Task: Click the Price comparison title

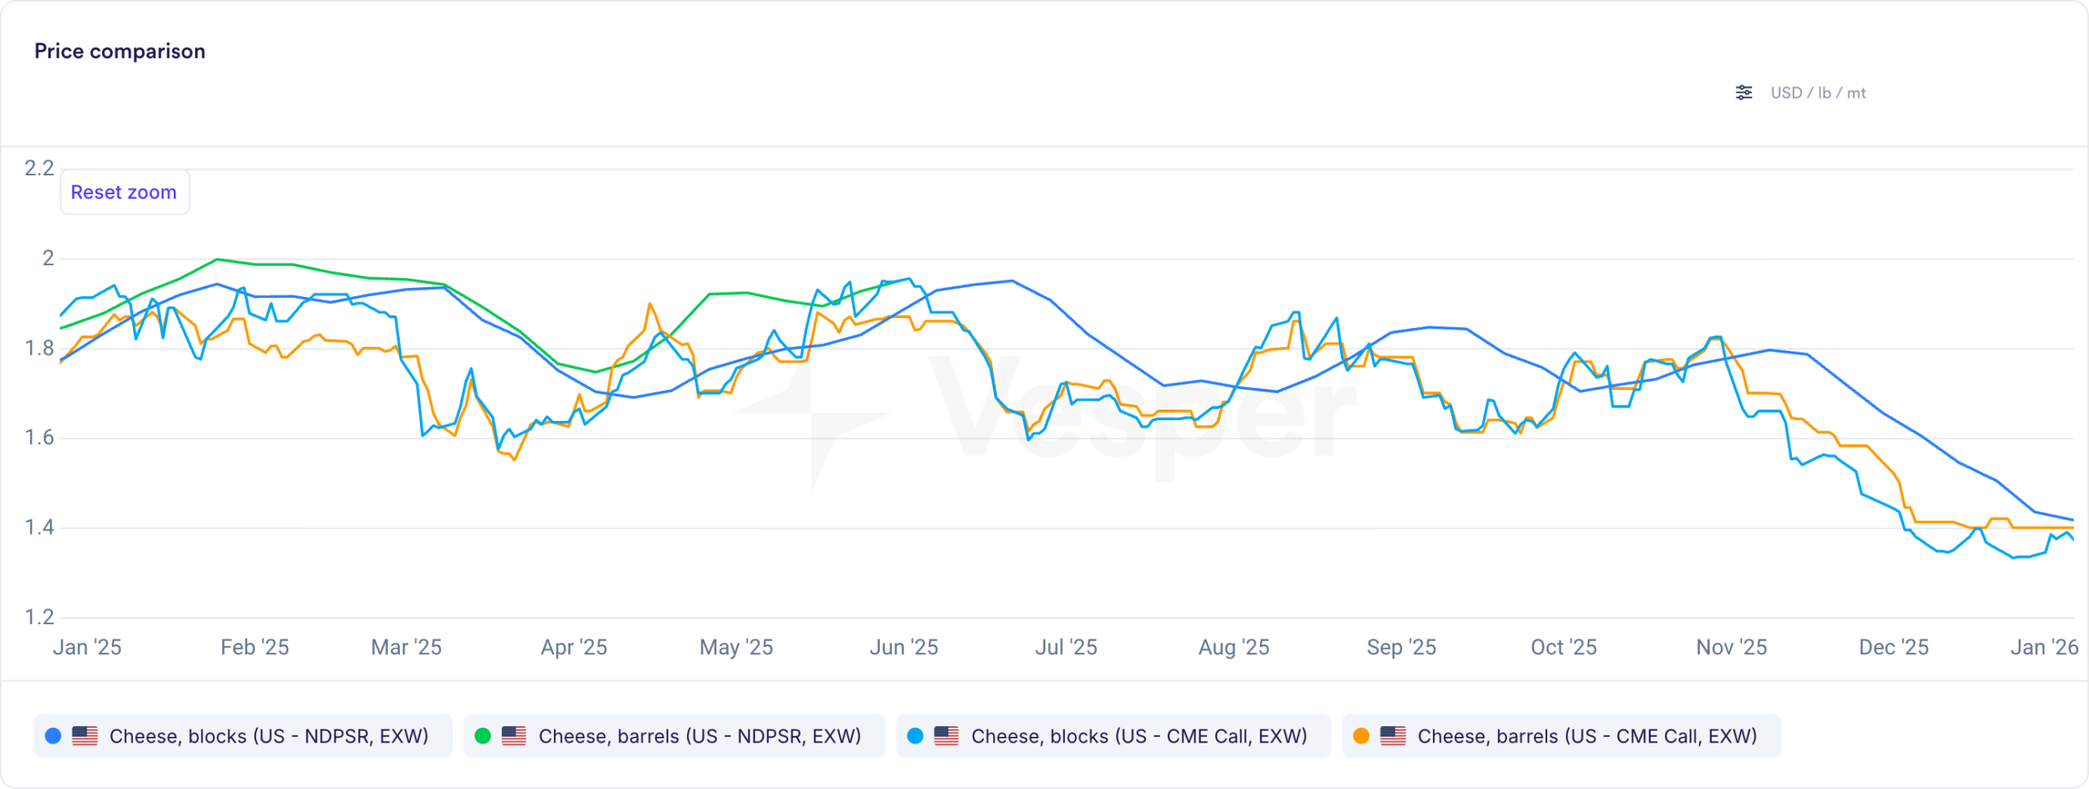Action: [x=120, y=51]
